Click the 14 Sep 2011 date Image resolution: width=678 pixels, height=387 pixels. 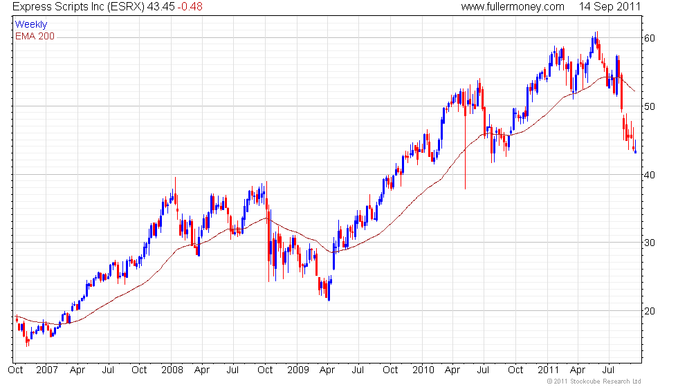click(x=610, y=6)
